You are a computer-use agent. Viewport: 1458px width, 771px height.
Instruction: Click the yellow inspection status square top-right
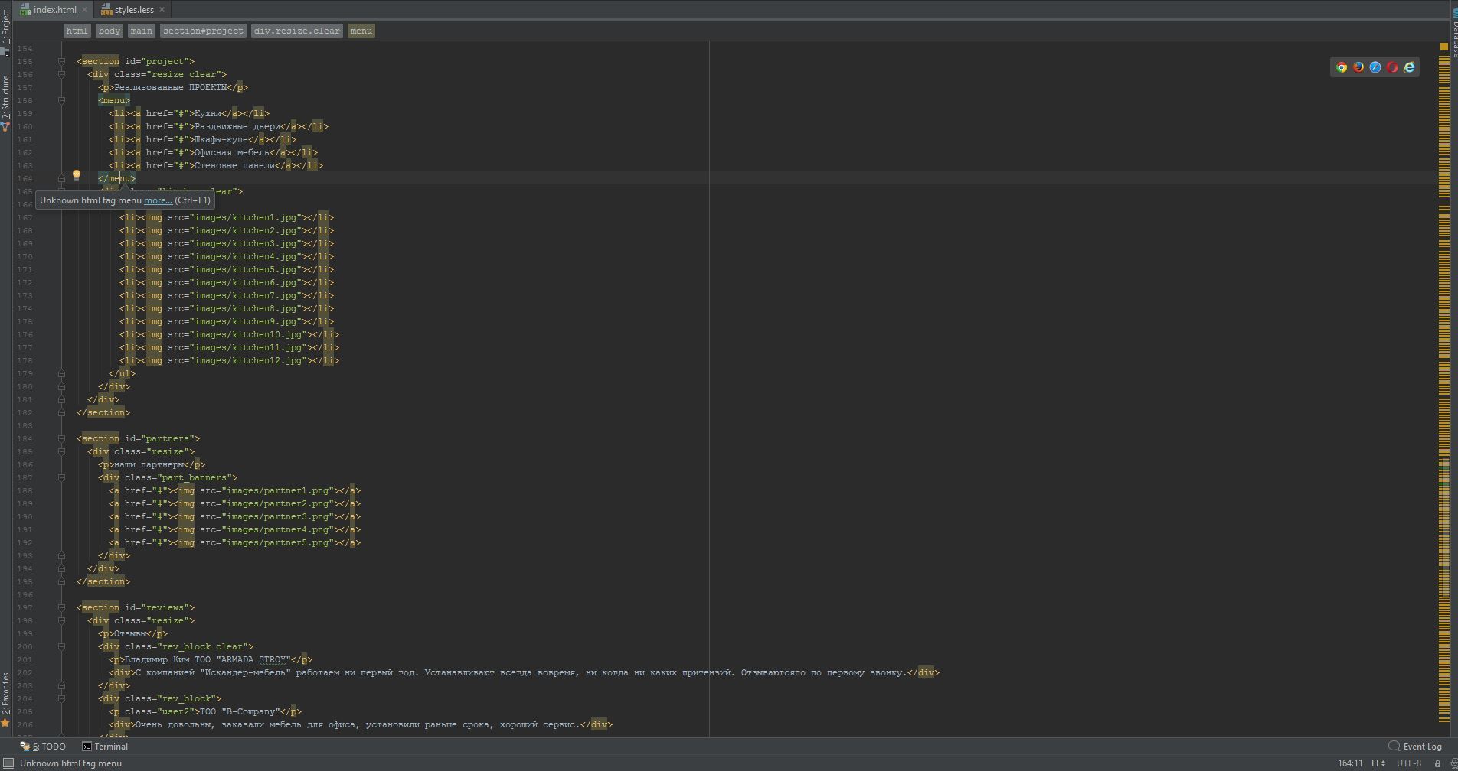[1444, 47]
